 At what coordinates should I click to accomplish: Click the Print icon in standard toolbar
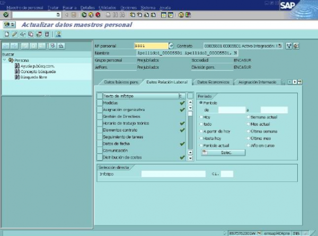click(108, 15)
